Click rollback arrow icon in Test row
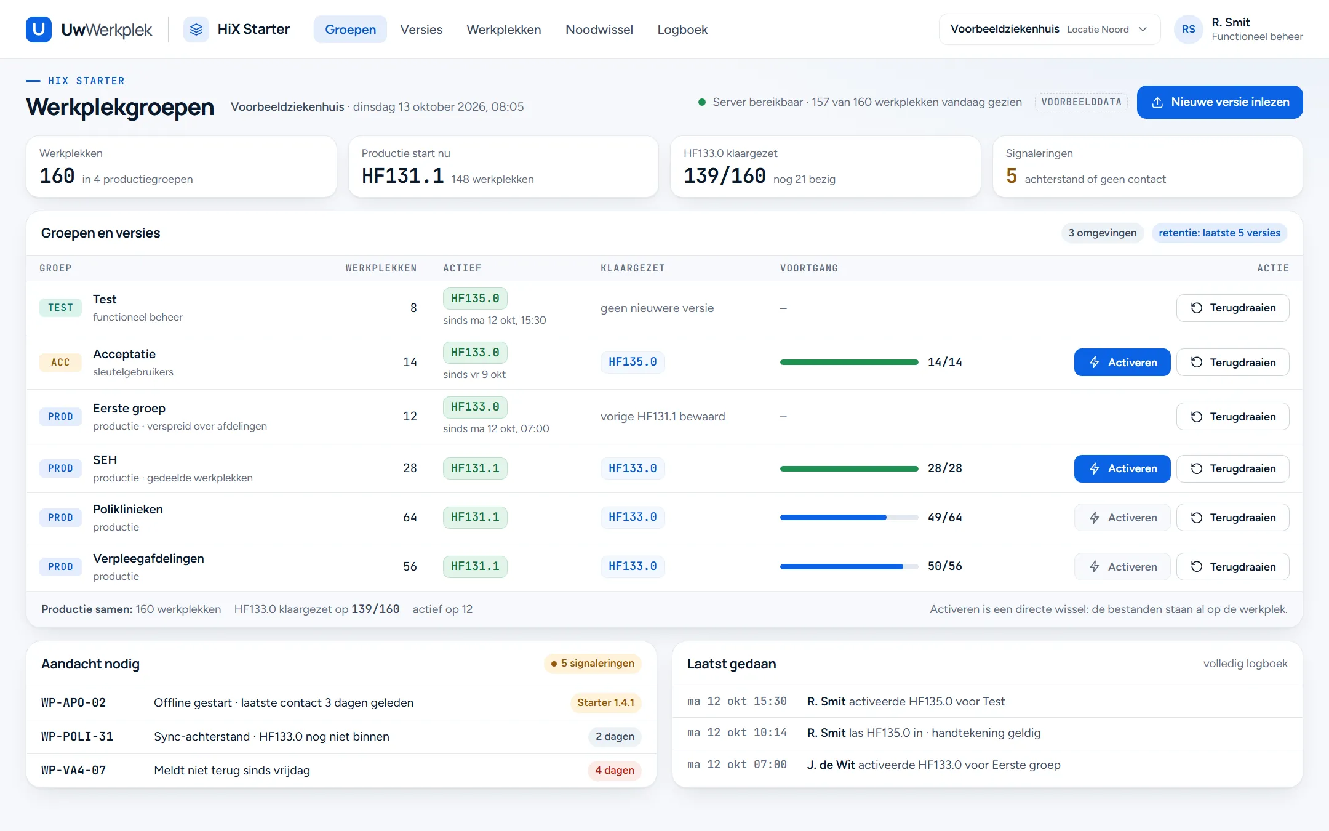Viewport: 1329px width, 831px height. (x=1196, y=308)
